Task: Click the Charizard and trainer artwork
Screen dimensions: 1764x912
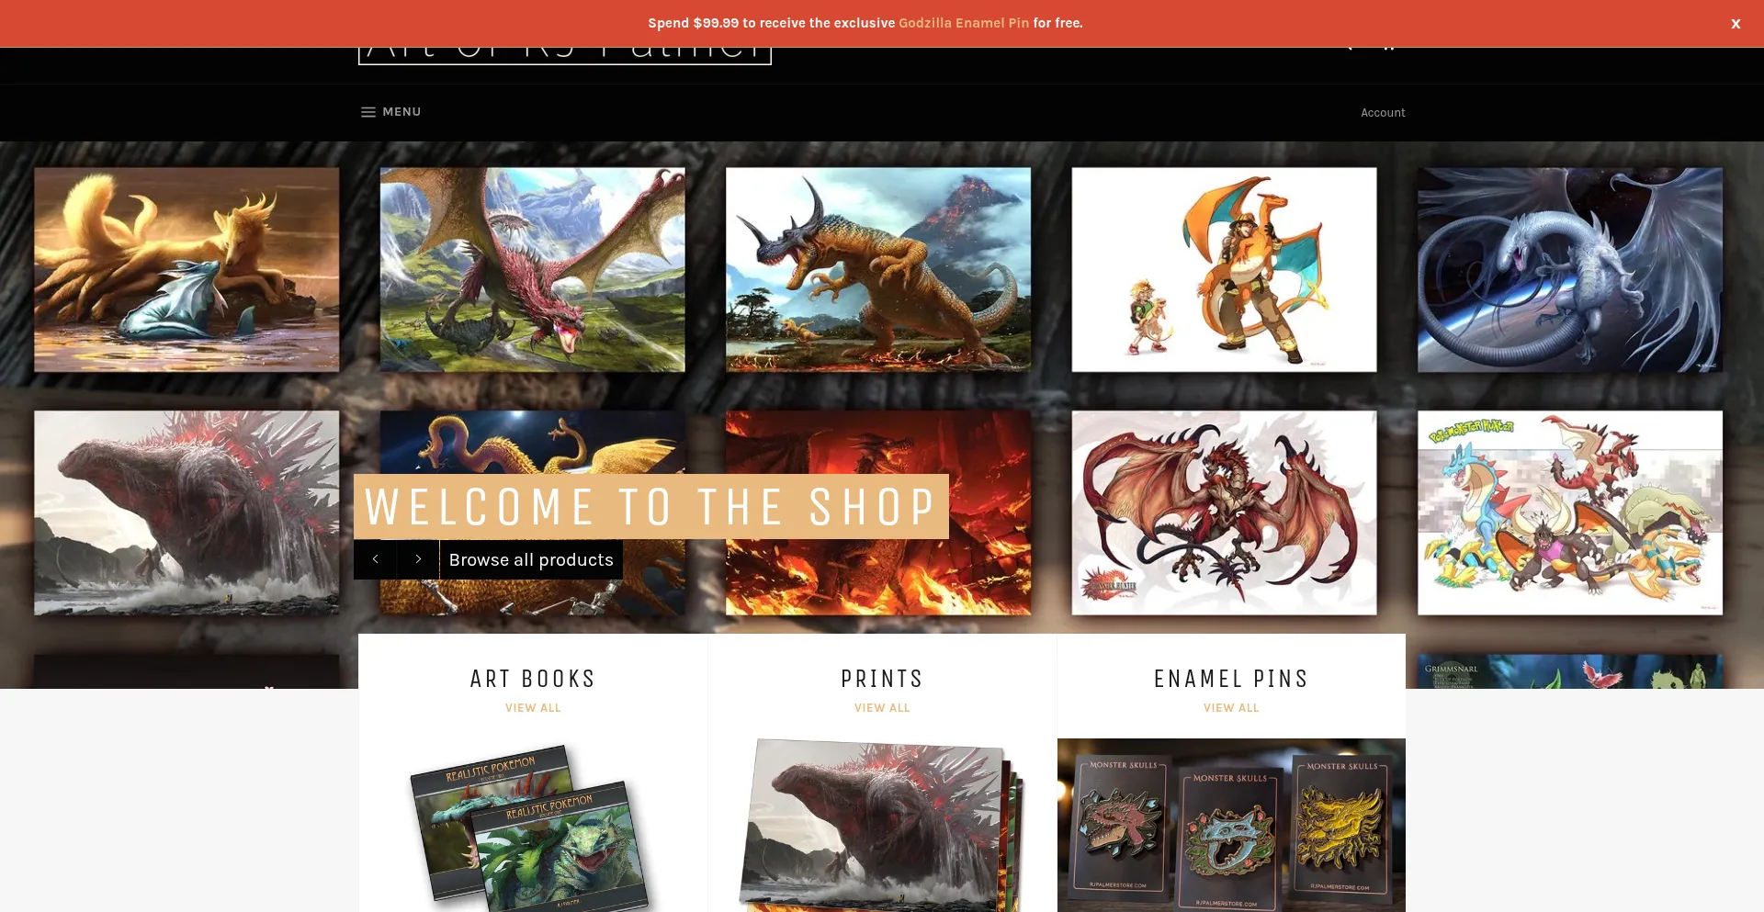Action: [x=1224, y=269]
